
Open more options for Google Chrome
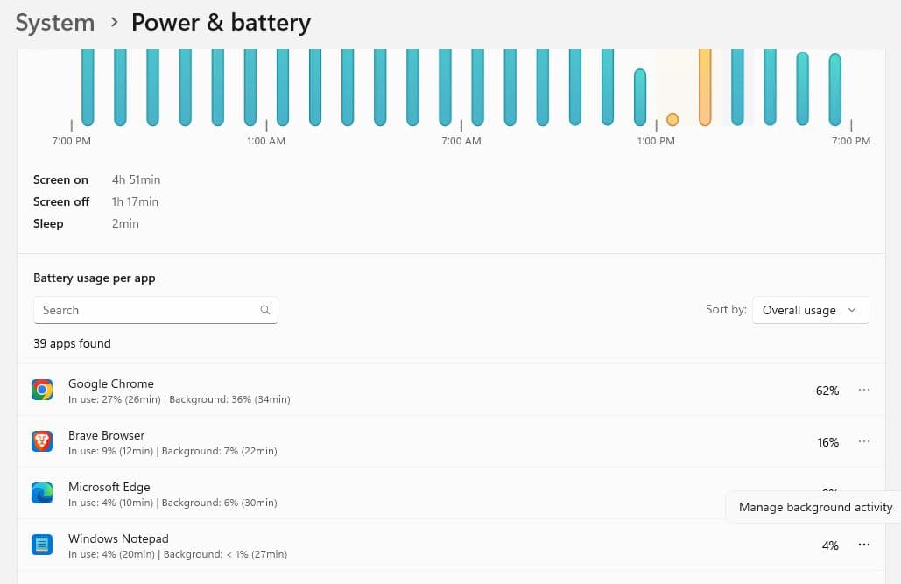[x=864, y=391]
